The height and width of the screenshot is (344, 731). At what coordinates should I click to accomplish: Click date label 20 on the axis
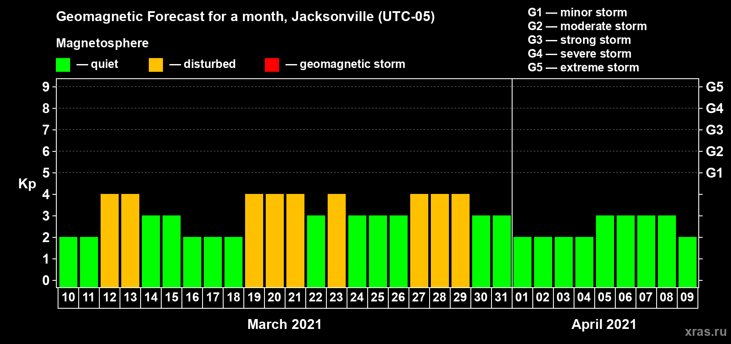pos(274,298)
